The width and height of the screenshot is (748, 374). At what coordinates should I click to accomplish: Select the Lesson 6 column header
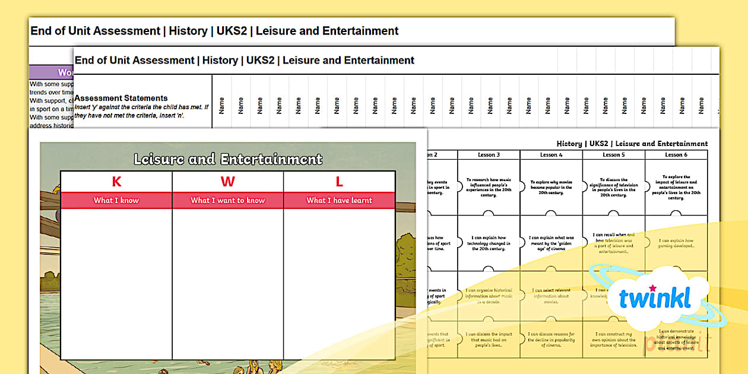coord(676,155)
